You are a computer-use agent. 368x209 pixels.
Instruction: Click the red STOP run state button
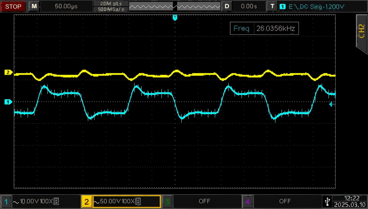coord(13,6)
